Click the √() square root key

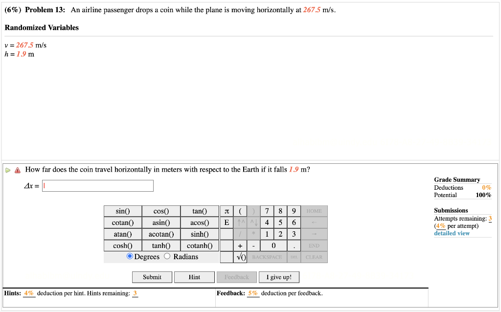point(240,257)
